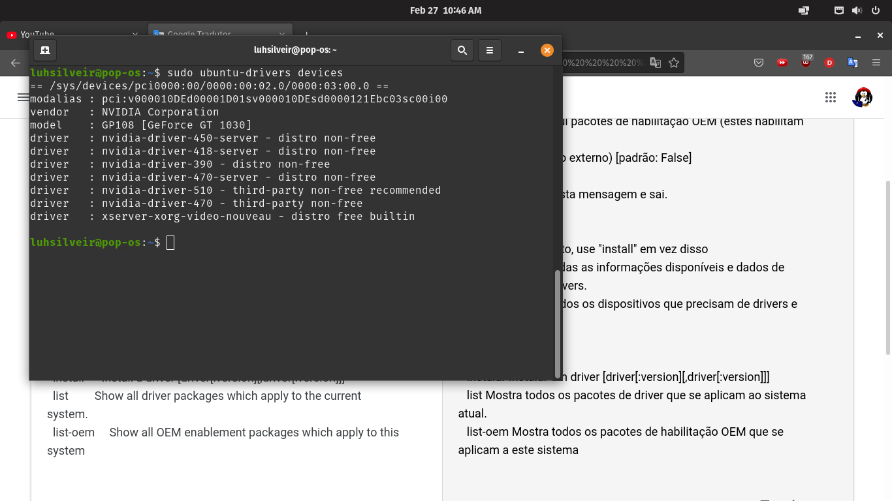The image size is (892, 501).
Task: Click the browser back arrow
Action: coord(16,63)
